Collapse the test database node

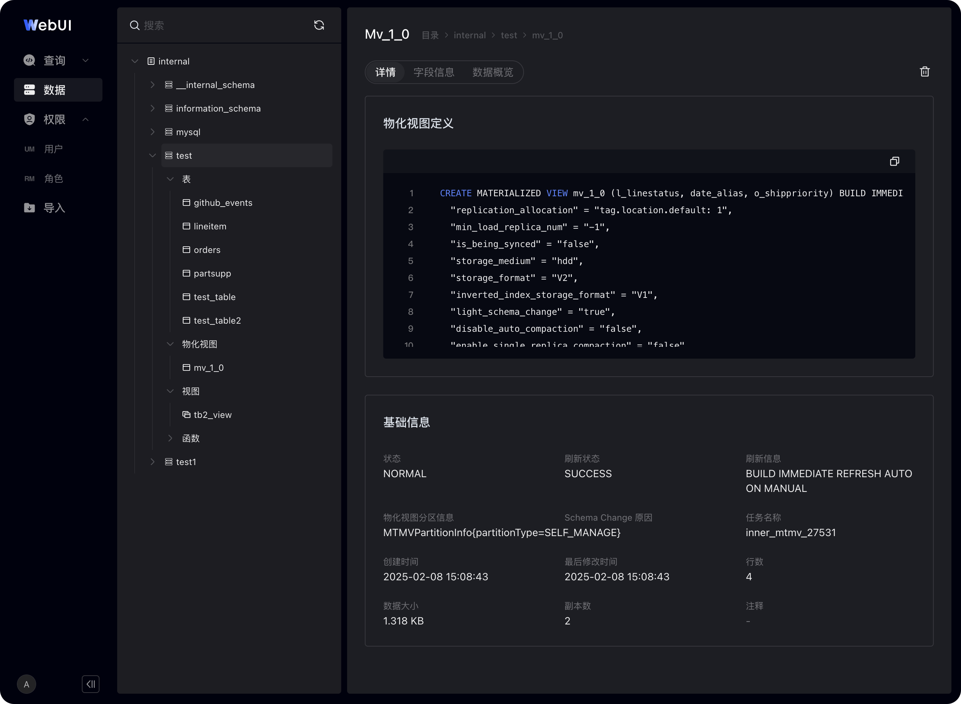152,155
